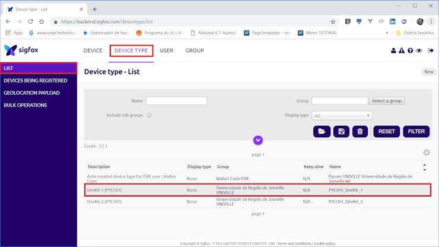
Task: Open the Display type dropdown
Action: [x=342, y=116]
